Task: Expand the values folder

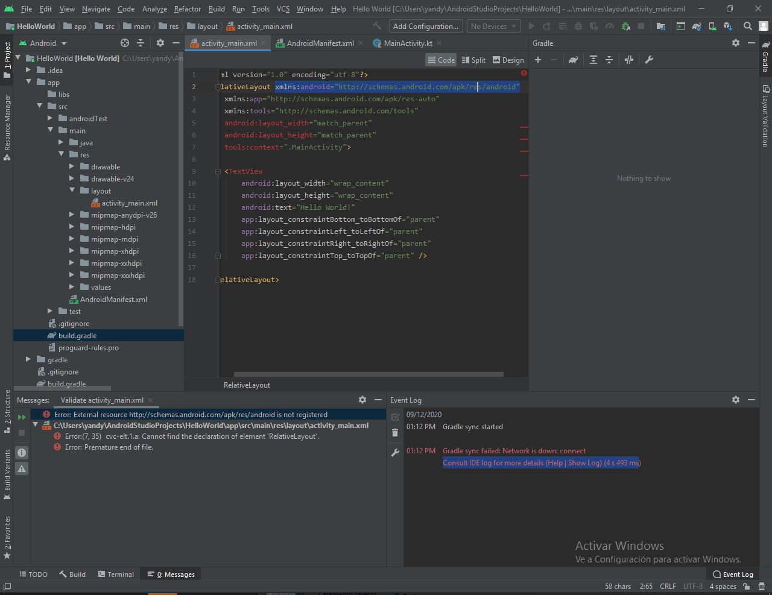Action: (72, 287)
